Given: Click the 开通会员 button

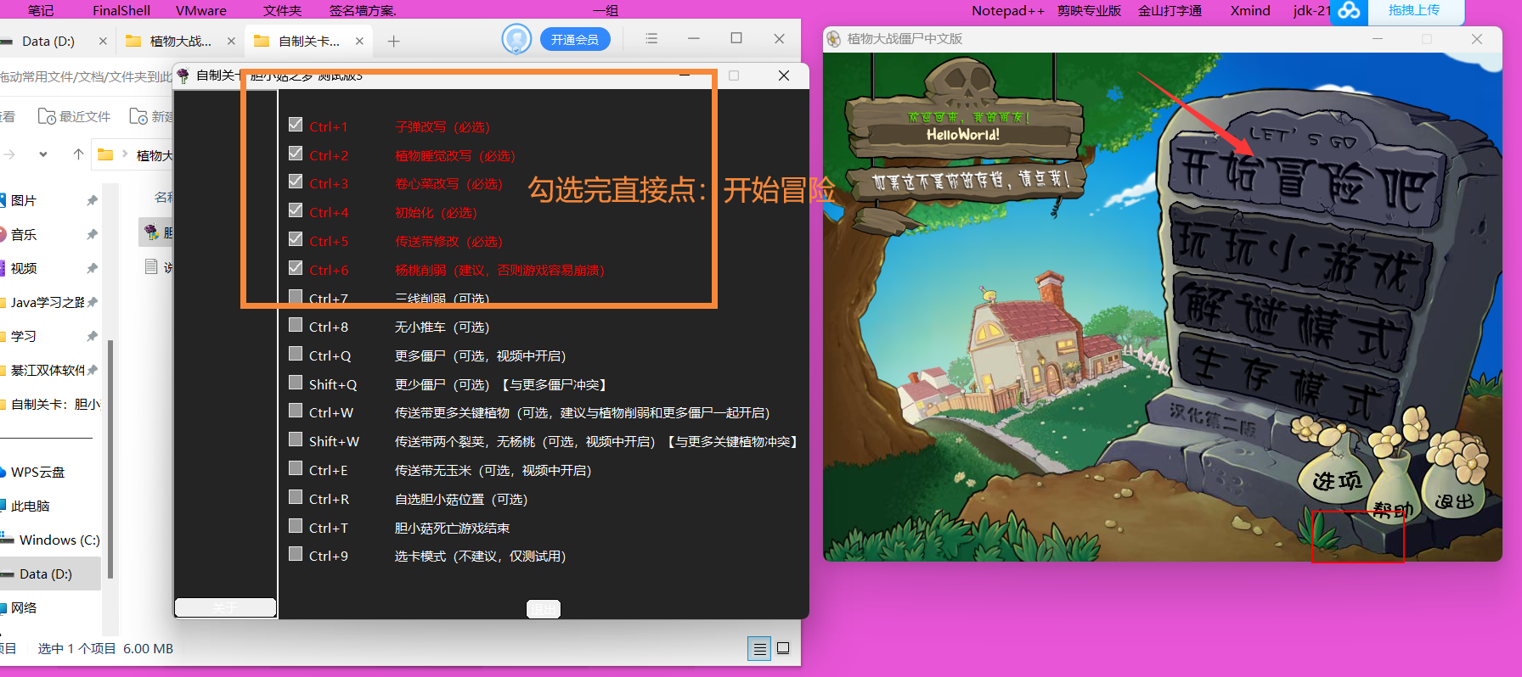Looking at the screenshot, I should tap(575, 40).
